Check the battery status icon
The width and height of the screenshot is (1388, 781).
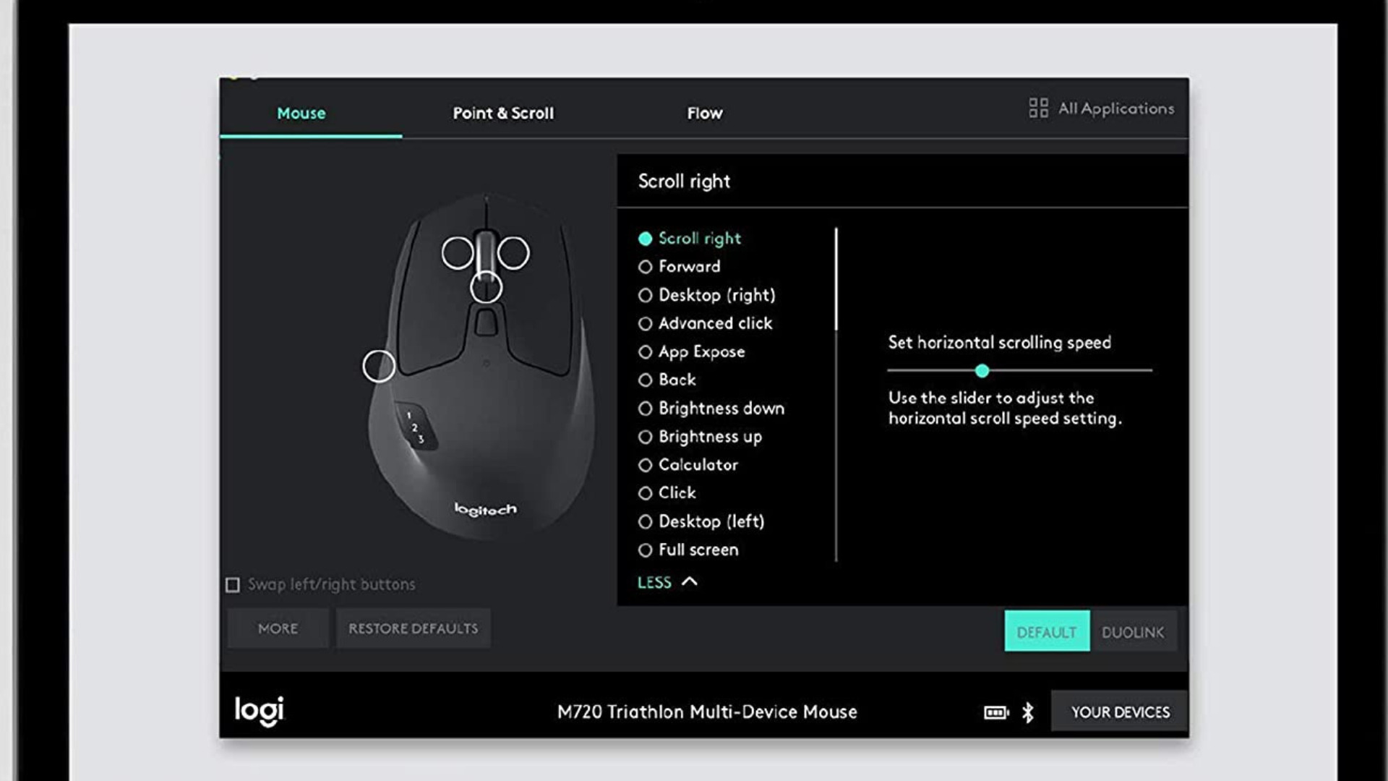point(996,713)
